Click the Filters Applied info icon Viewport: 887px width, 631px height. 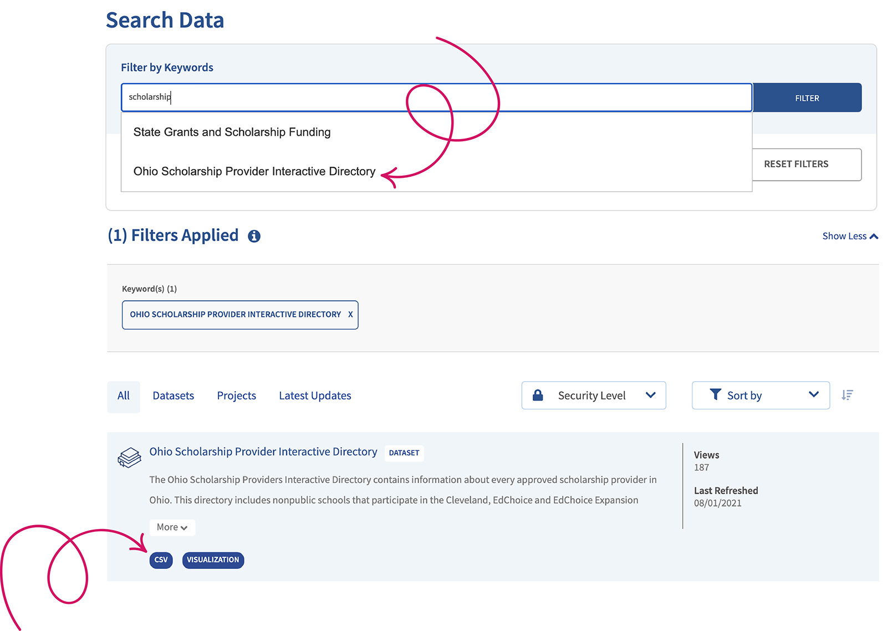pos(254,237)
